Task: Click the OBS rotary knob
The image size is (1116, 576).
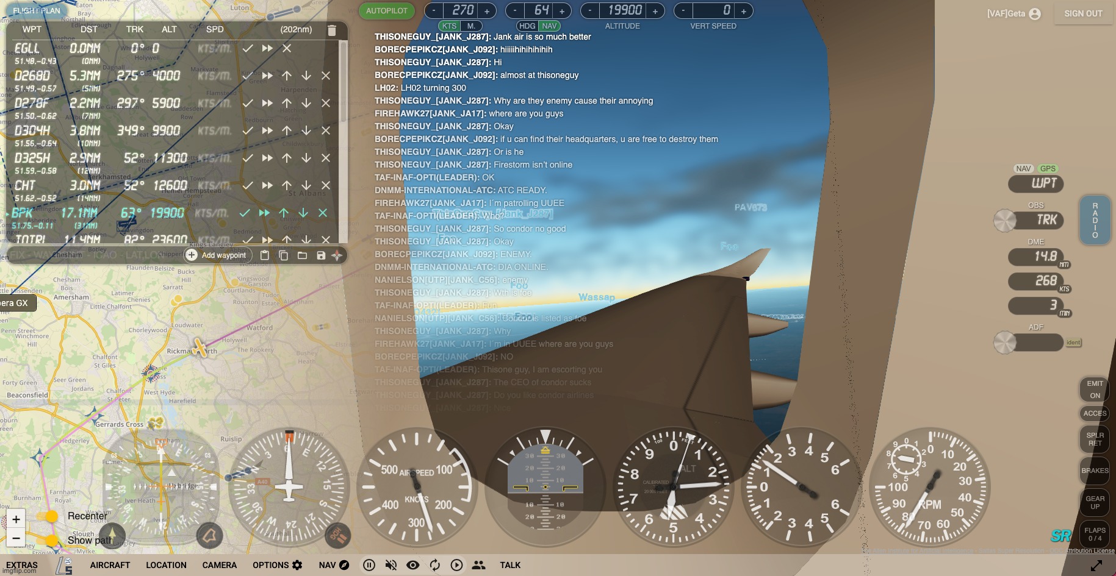Action: [x=1004, y=221]
